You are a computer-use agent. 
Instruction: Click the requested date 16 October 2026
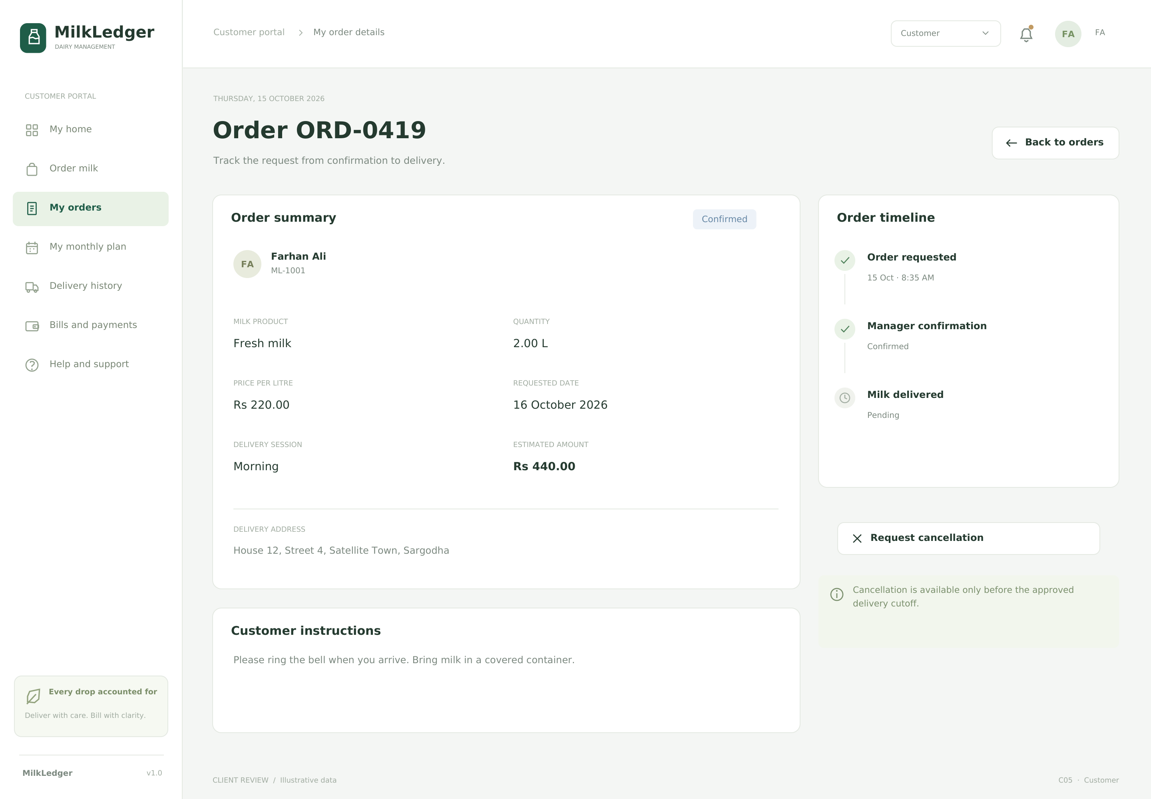pos(560,405)
